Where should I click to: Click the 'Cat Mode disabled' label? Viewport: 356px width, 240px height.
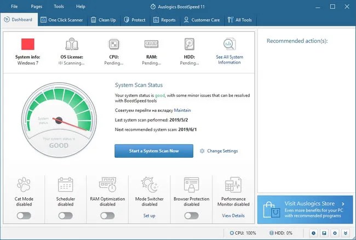pos(24,202)
